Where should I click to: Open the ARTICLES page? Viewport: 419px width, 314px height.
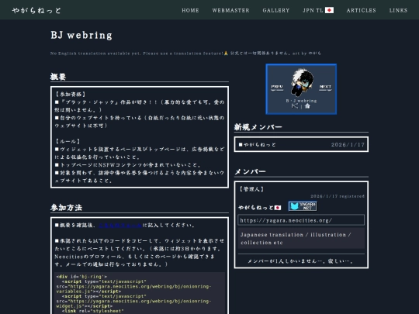click(362, 10)
